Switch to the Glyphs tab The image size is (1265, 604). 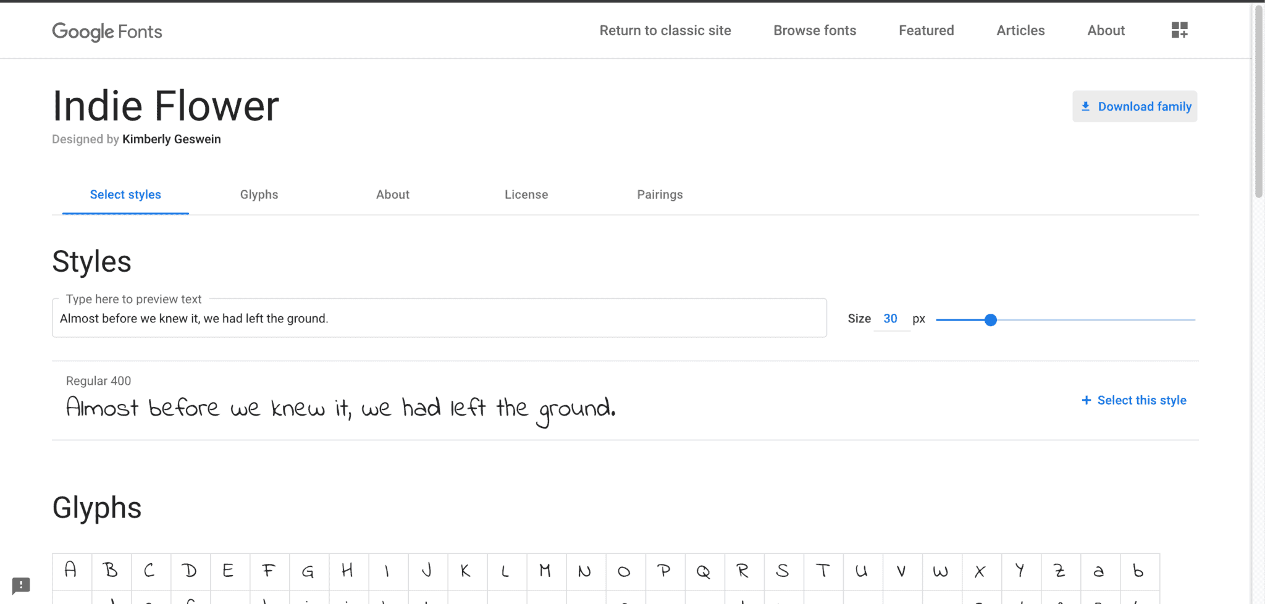click(x=259, y=195)
